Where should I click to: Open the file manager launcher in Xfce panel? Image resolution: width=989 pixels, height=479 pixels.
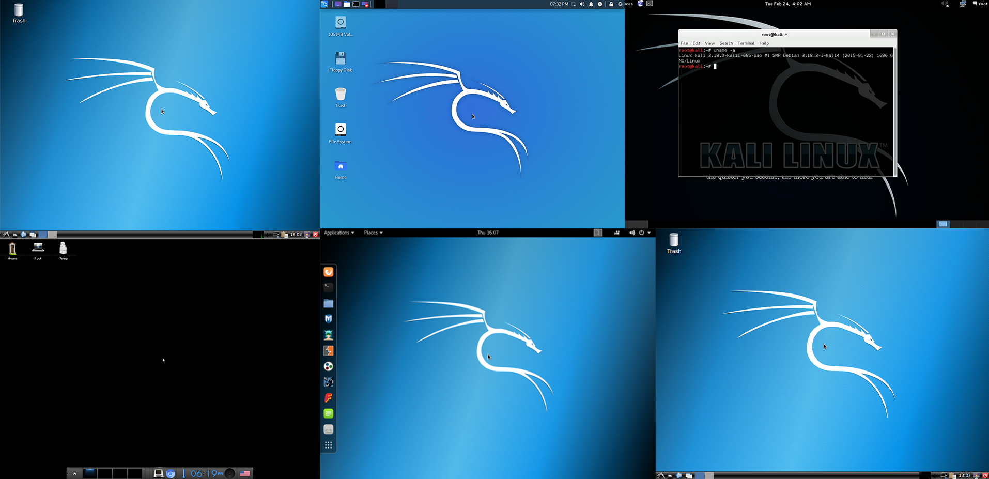[x=347, y=4]
